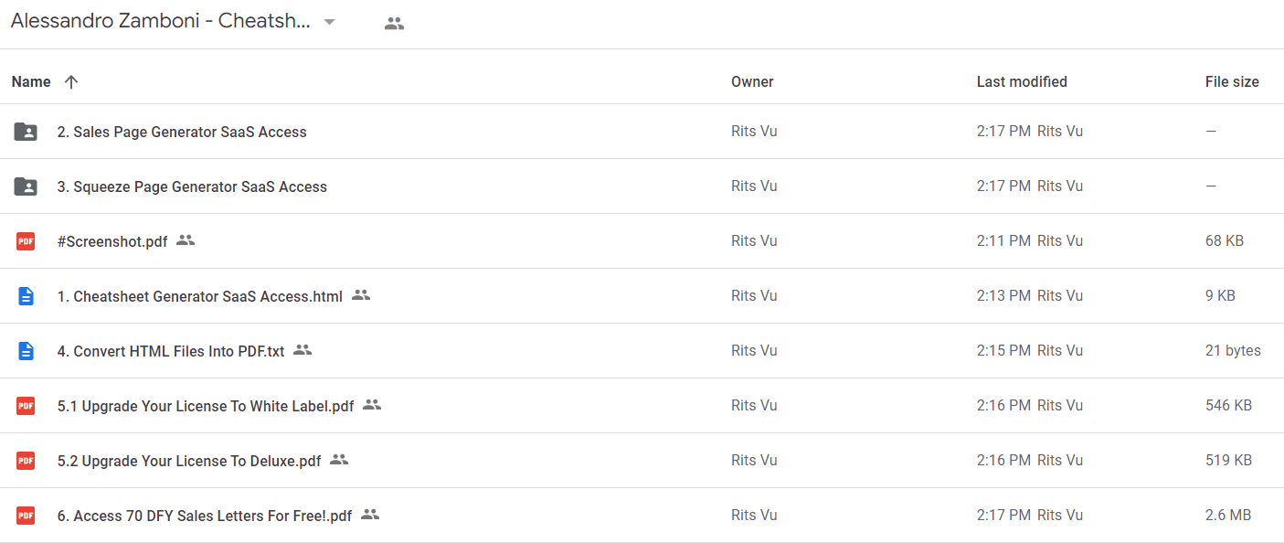Click shared indicator next to #Screenshot.pdf
This screenshot has height=543, width=1284.
coord(186,240)
